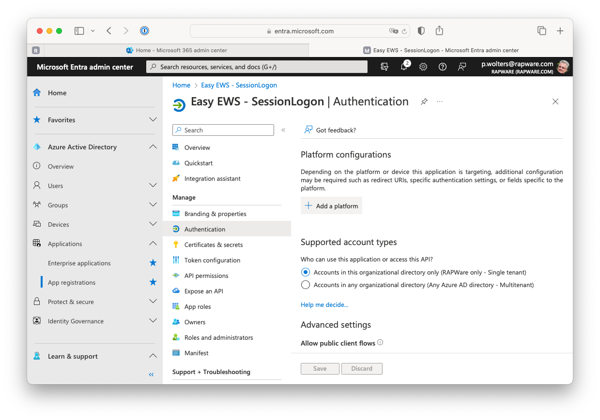Viewport: 600px width, 420px height.
Task: Select the pinned R tab
Action: point(36,50)
